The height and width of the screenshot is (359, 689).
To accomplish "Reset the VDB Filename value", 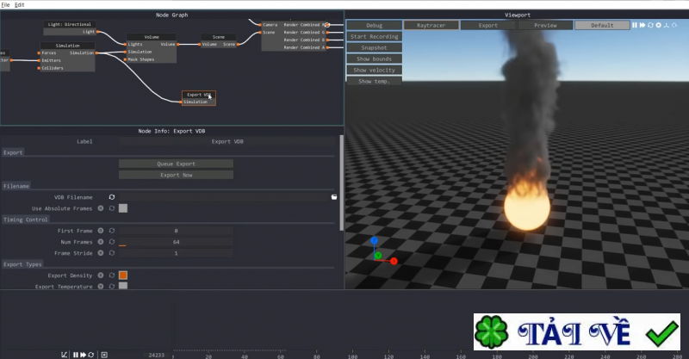I will [111, 197].
